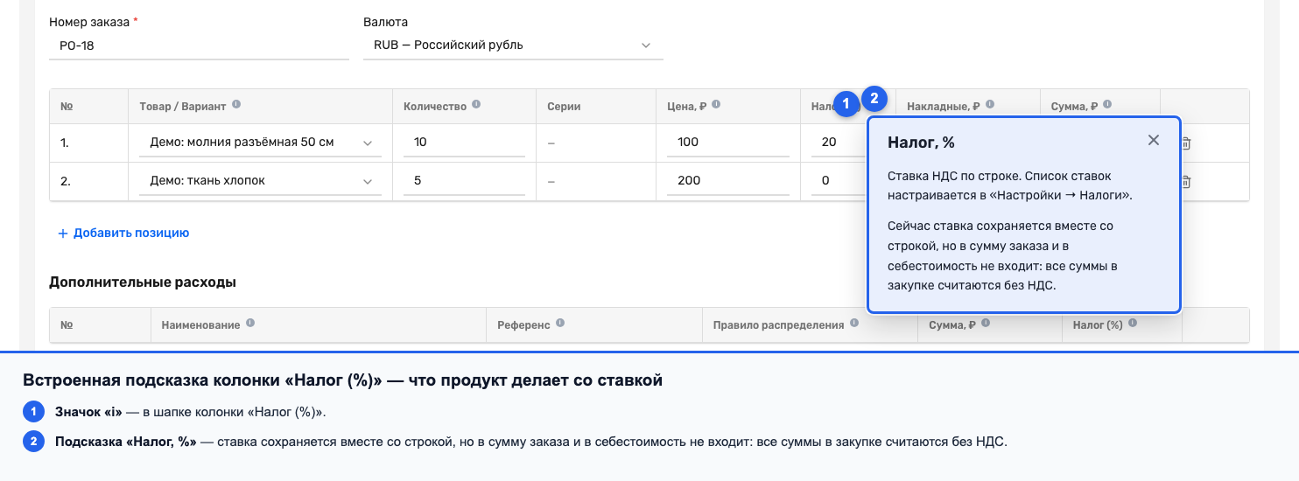Show info tooltip for «Количество» column

point(476,105)
